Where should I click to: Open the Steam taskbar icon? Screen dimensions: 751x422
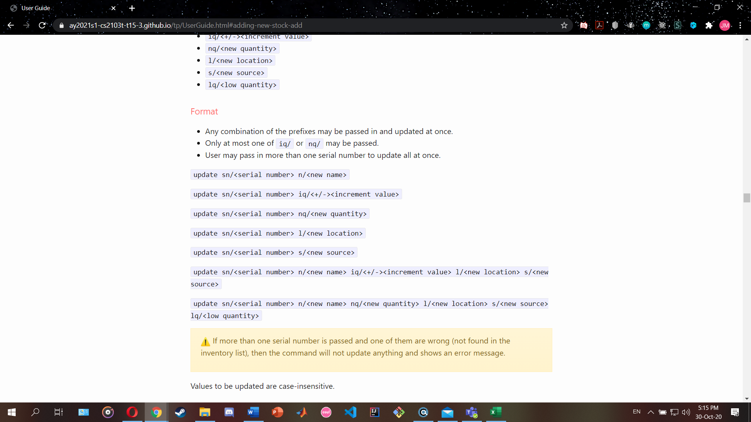[x=180, y=412]
